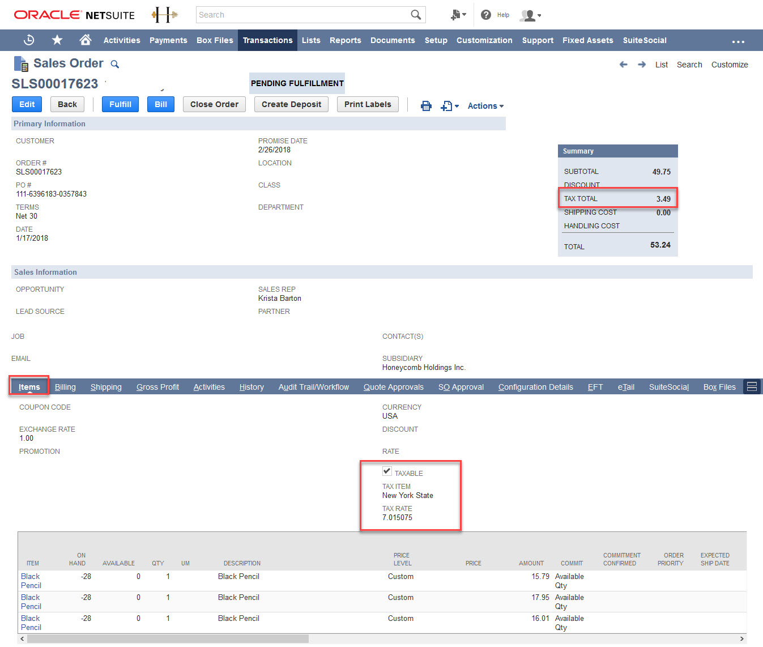Go to the Home icon
763x647 pixels.
coord(86,40)
